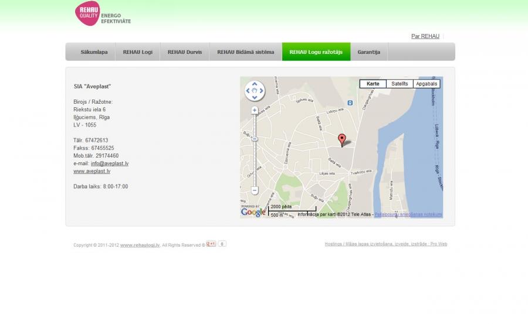The width and height of the screenshot is (528, 324).
Task: Click the Iļģuciems, Rīga address line
Action: 92,117
